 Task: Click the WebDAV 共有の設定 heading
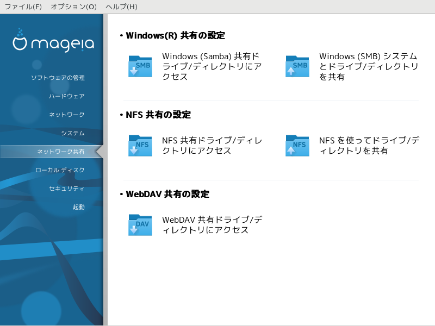point(167,194)
